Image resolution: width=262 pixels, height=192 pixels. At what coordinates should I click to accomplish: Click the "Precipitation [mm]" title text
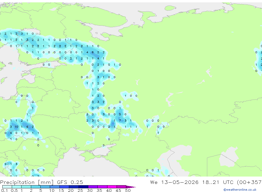pyautogui.click(x=27, y=182)
